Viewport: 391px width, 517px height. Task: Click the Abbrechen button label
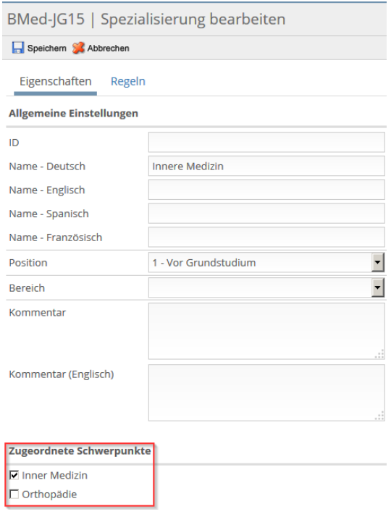point(108,48)
